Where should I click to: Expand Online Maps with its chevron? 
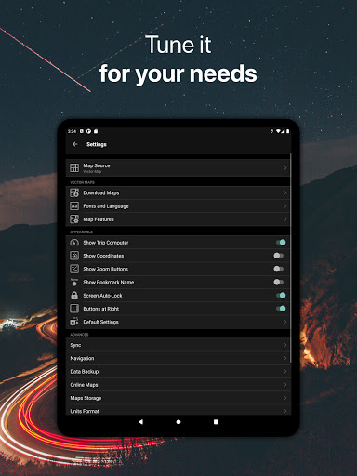[x=285, y=385]
